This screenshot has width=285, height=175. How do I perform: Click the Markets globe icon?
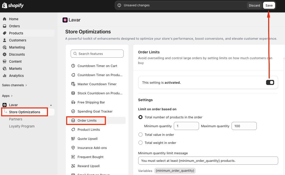(x=5, y=69)
